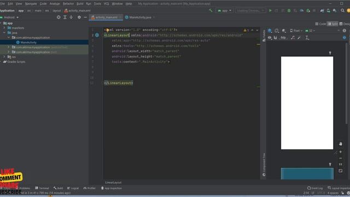Viewport: 350px width, 197px height.
Task: Collapse the java folder
Action: pos(4,33)
